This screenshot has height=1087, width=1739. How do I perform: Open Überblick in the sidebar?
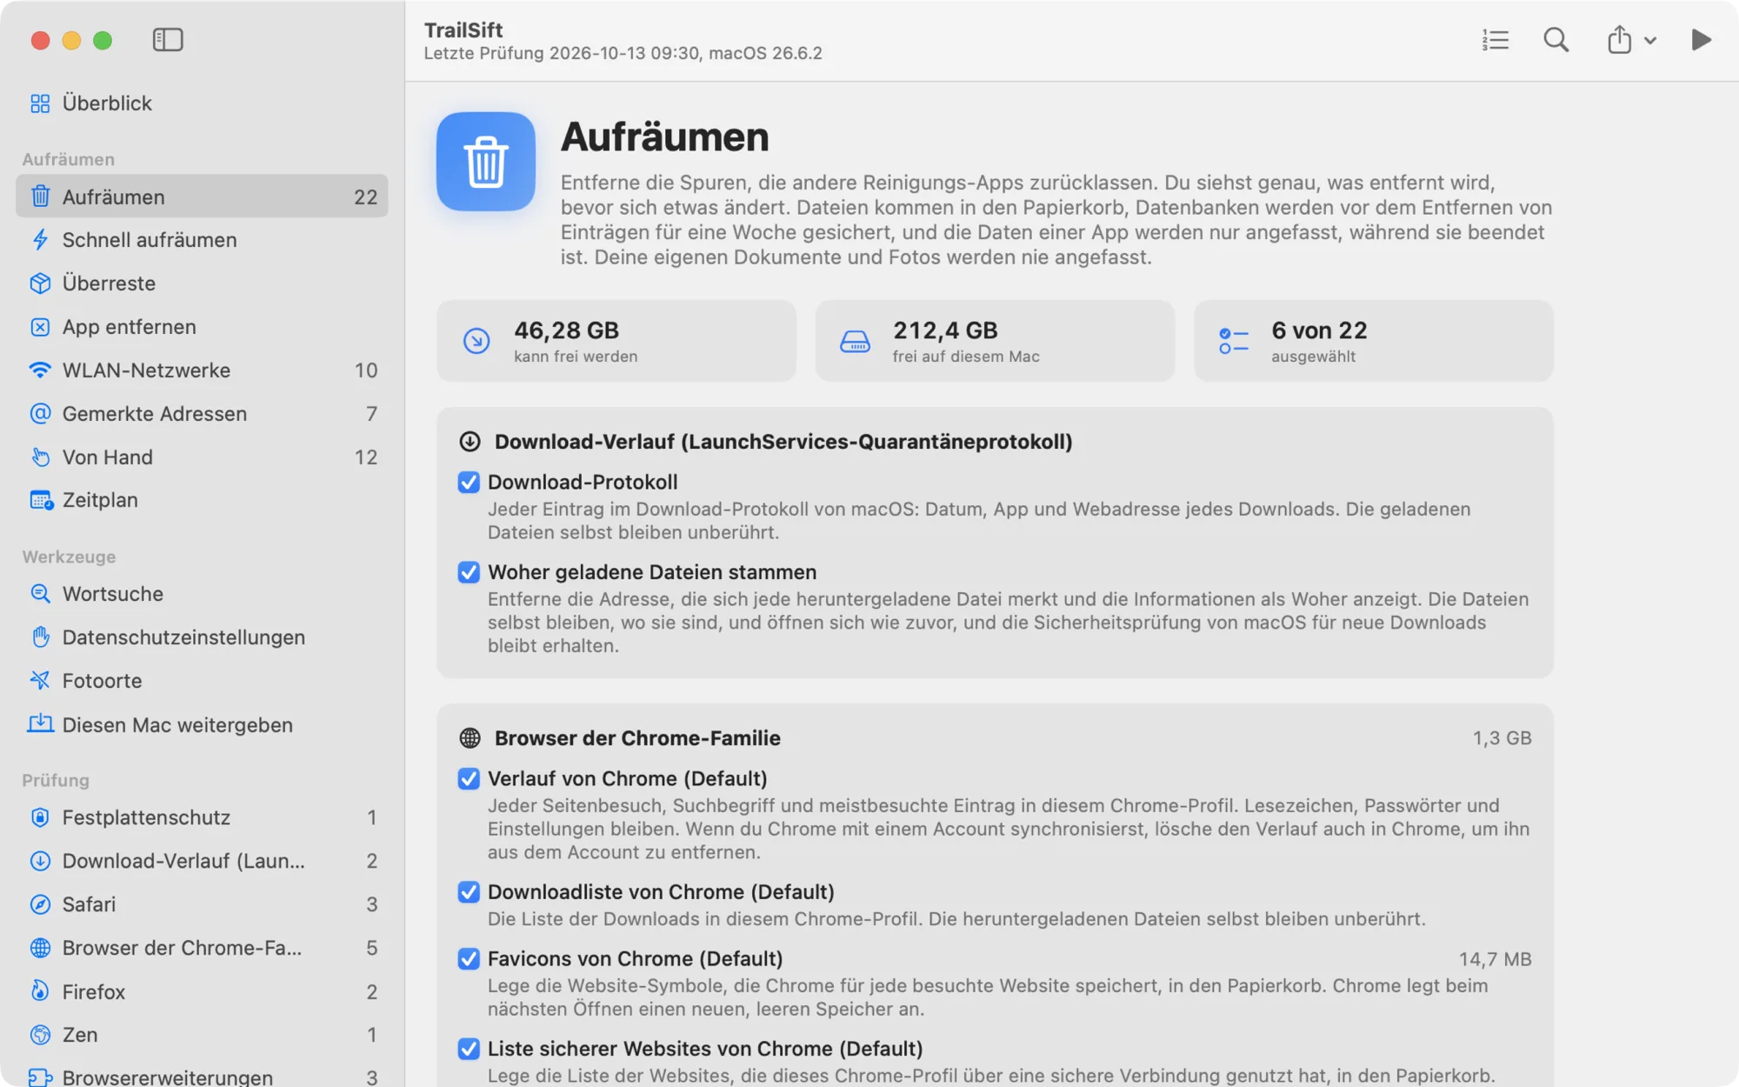click(x=202, y=103)
